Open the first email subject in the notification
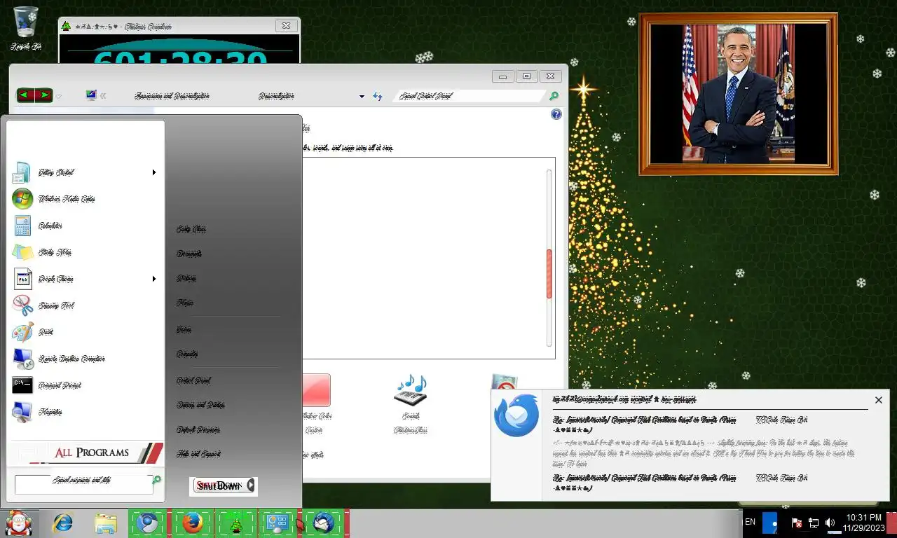The height and width of the screenshot is (538, 897). (x=645, y=425)
